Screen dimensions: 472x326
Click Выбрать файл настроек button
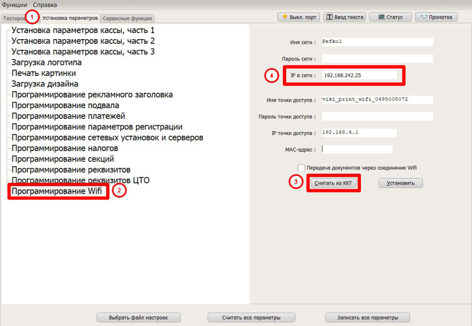138,318
